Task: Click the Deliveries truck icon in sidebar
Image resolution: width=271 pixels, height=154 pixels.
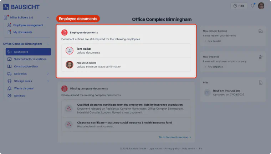Action: click(x=10, y=74)
